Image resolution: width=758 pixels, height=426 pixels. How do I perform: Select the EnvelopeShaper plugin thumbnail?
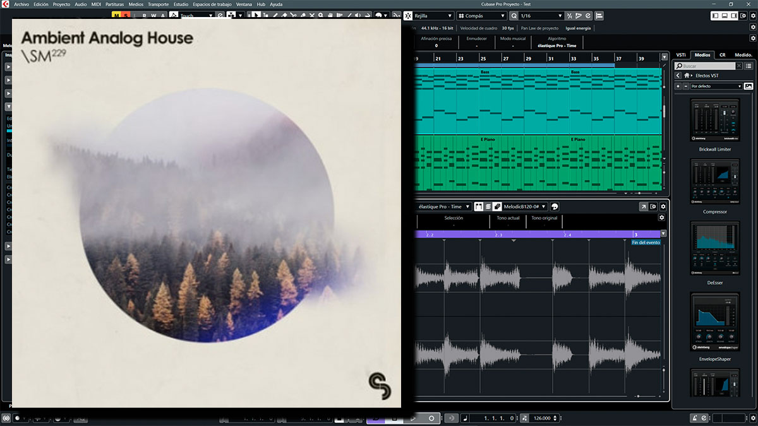pyautogui.click(x=715, y=323)
